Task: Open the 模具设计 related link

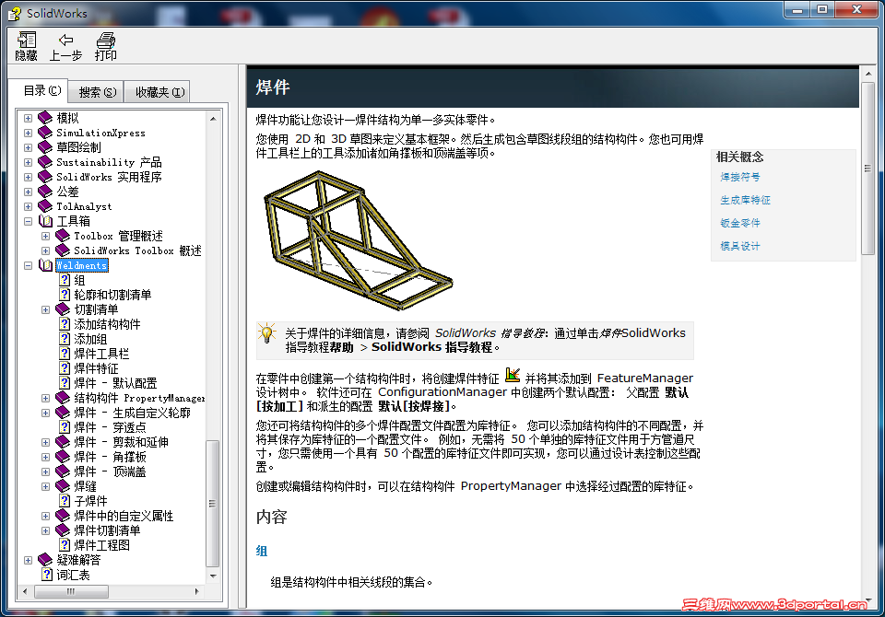Action: pyautogui.click(x=740, y=247)
